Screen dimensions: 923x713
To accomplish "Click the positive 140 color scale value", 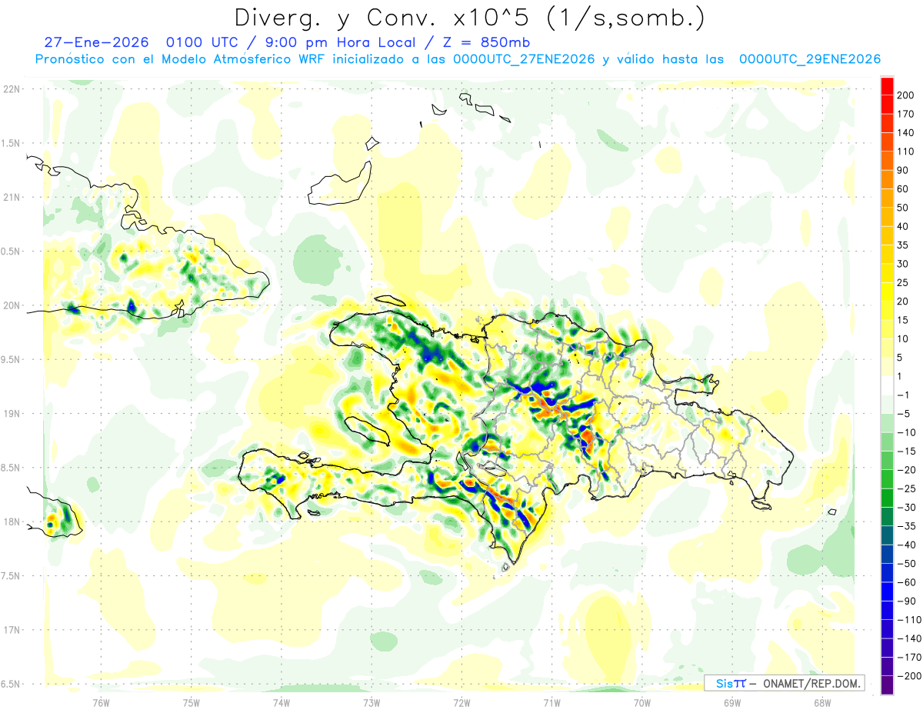I will (x=907, y=133).
